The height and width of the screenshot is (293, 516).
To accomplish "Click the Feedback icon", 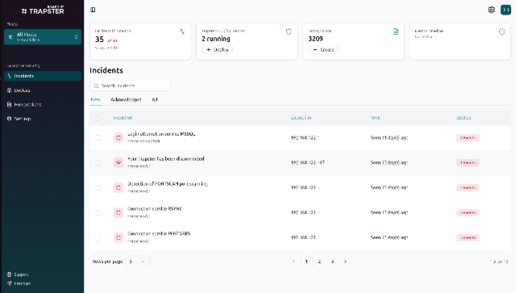I will coord(9,283).
